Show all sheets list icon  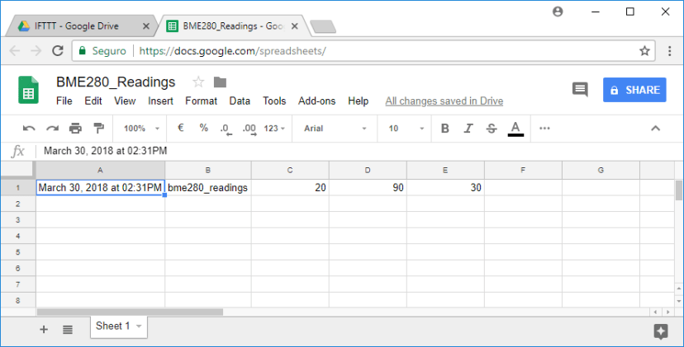68,329
